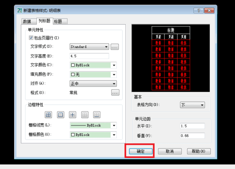Open the 格式 ellipsis button

[115, 92]
